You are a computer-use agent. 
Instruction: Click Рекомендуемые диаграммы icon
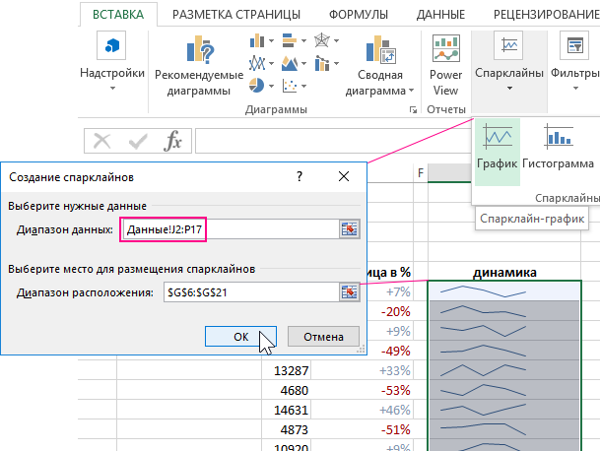point(199,50)
